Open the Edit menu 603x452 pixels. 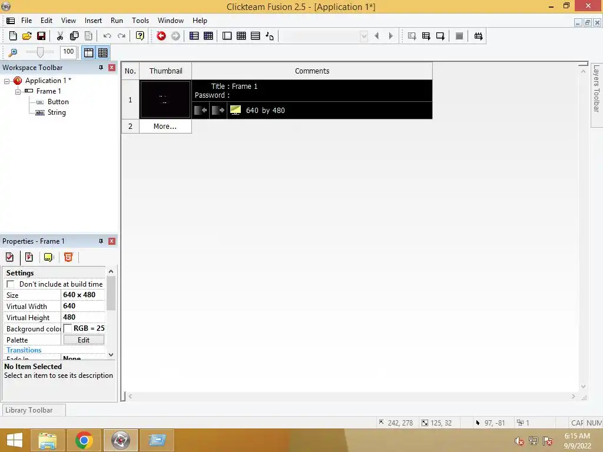coord(47,21)
